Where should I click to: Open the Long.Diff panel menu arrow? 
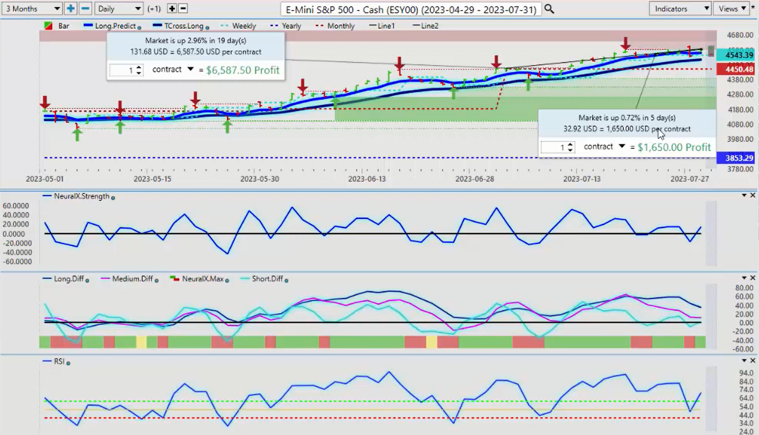pos(744,278)
